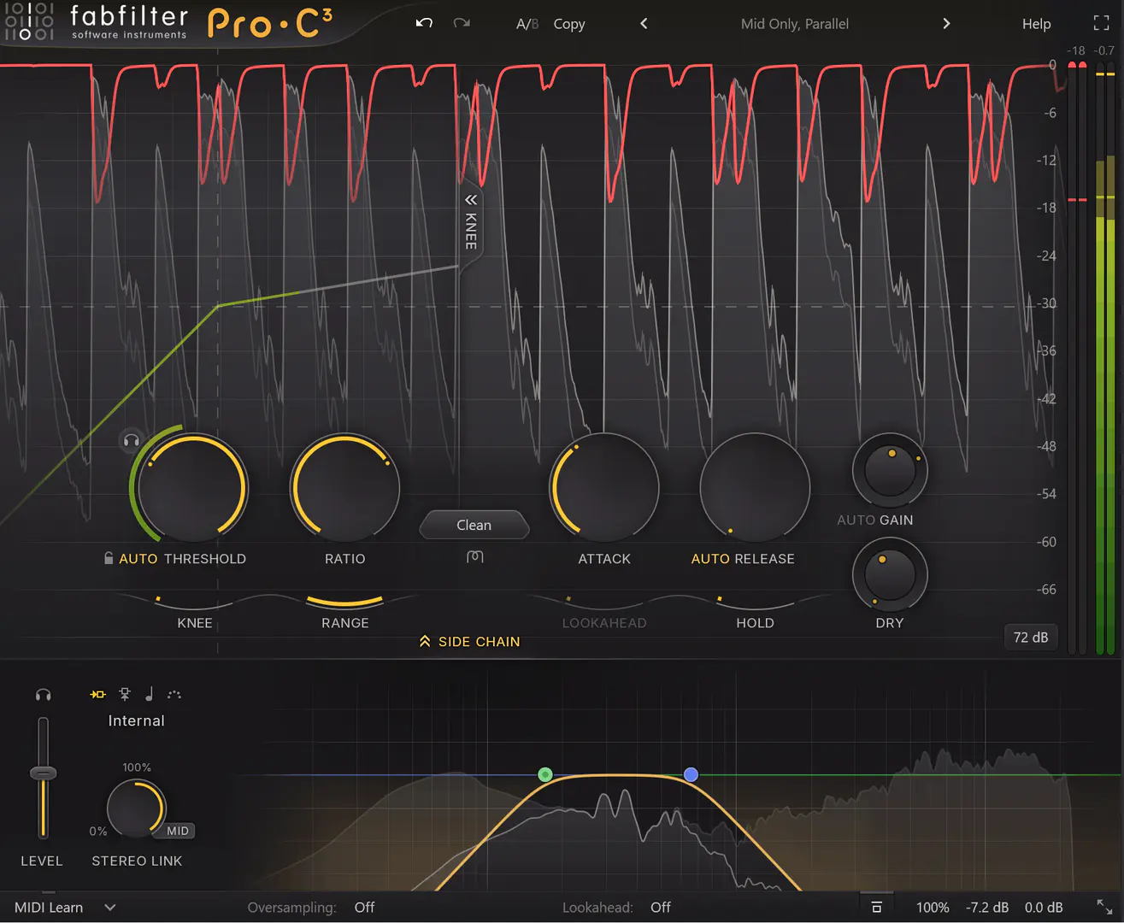Toggle the MID stereo link mode button
This screenshot has width=1124, height=923.
pyautogui.click(x=178, y=831)
